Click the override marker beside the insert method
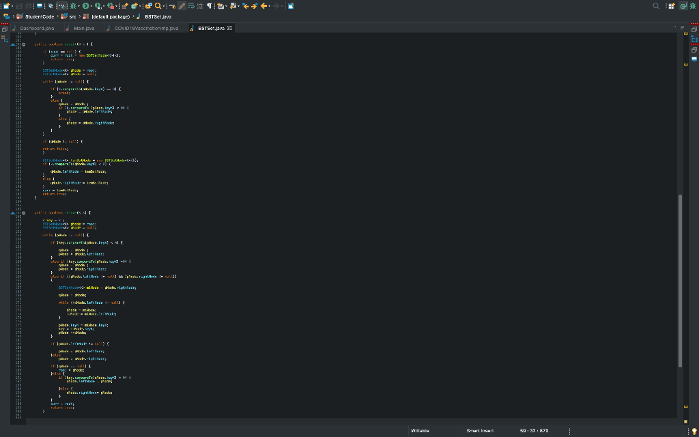The height and width of the screenshot is (437, 699). tap(13, 44)
